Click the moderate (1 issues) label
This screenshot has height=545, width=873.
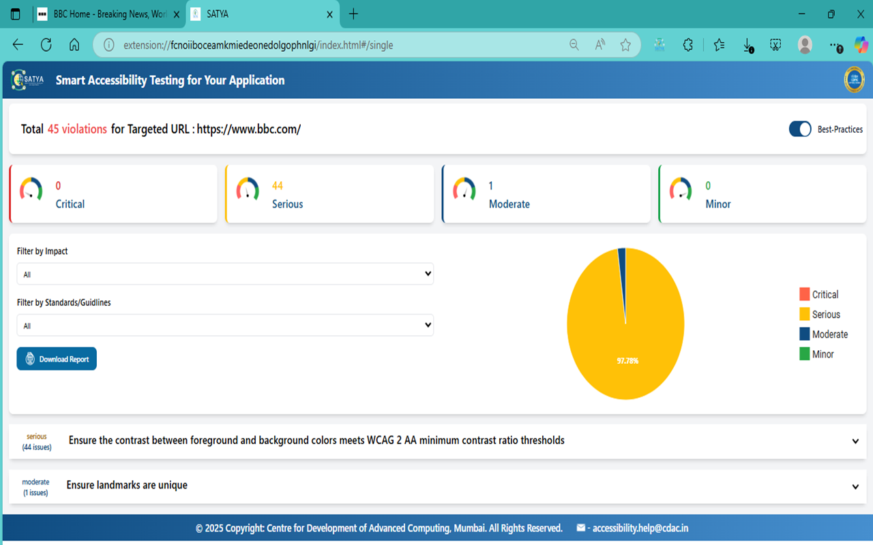(35, 487)
